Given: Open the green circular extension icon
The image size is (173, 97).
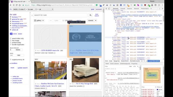Looking at the screenshot, I should [x=97, y=5].
